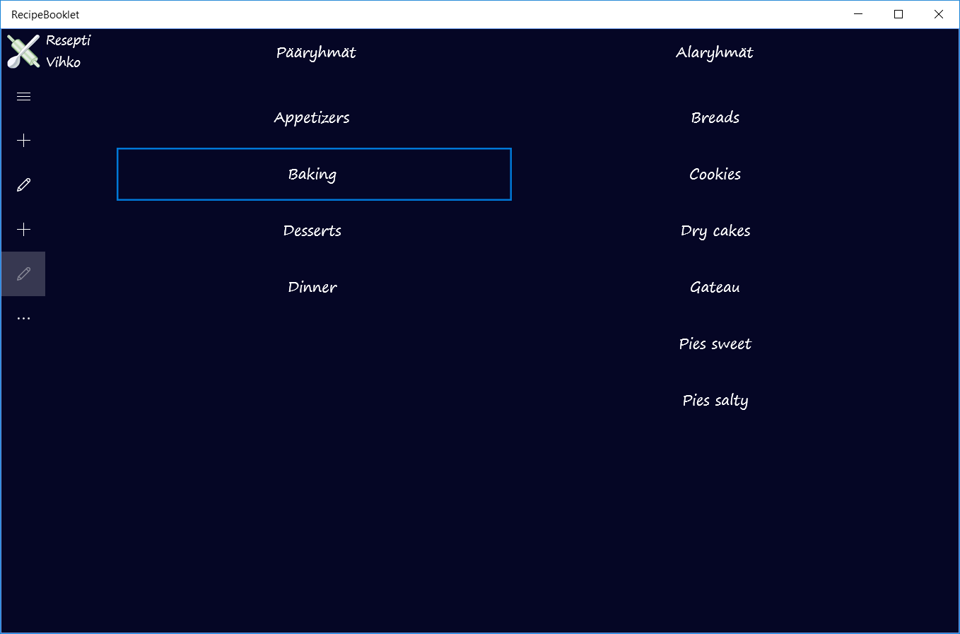960x634 pixels.
Task: Click the Pääryhmät column header
Action: click(316, 52)
